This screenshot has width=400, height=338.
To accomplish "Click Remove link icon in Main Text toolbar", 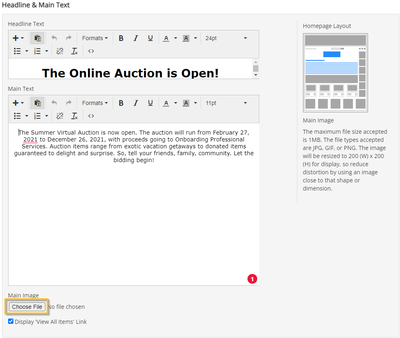I will pos(60,116).
